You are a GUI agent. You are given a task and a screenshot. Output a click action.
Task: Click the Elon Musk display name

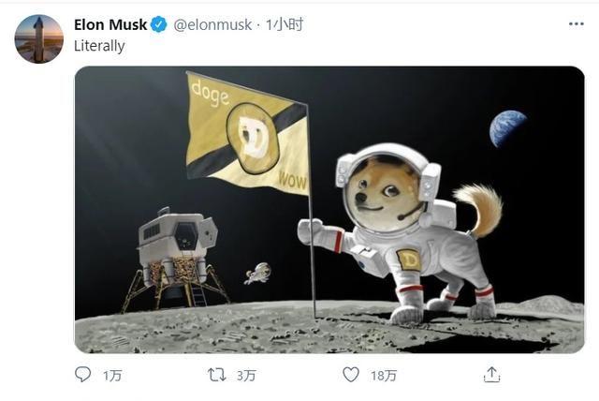click(x=110, y=25)
